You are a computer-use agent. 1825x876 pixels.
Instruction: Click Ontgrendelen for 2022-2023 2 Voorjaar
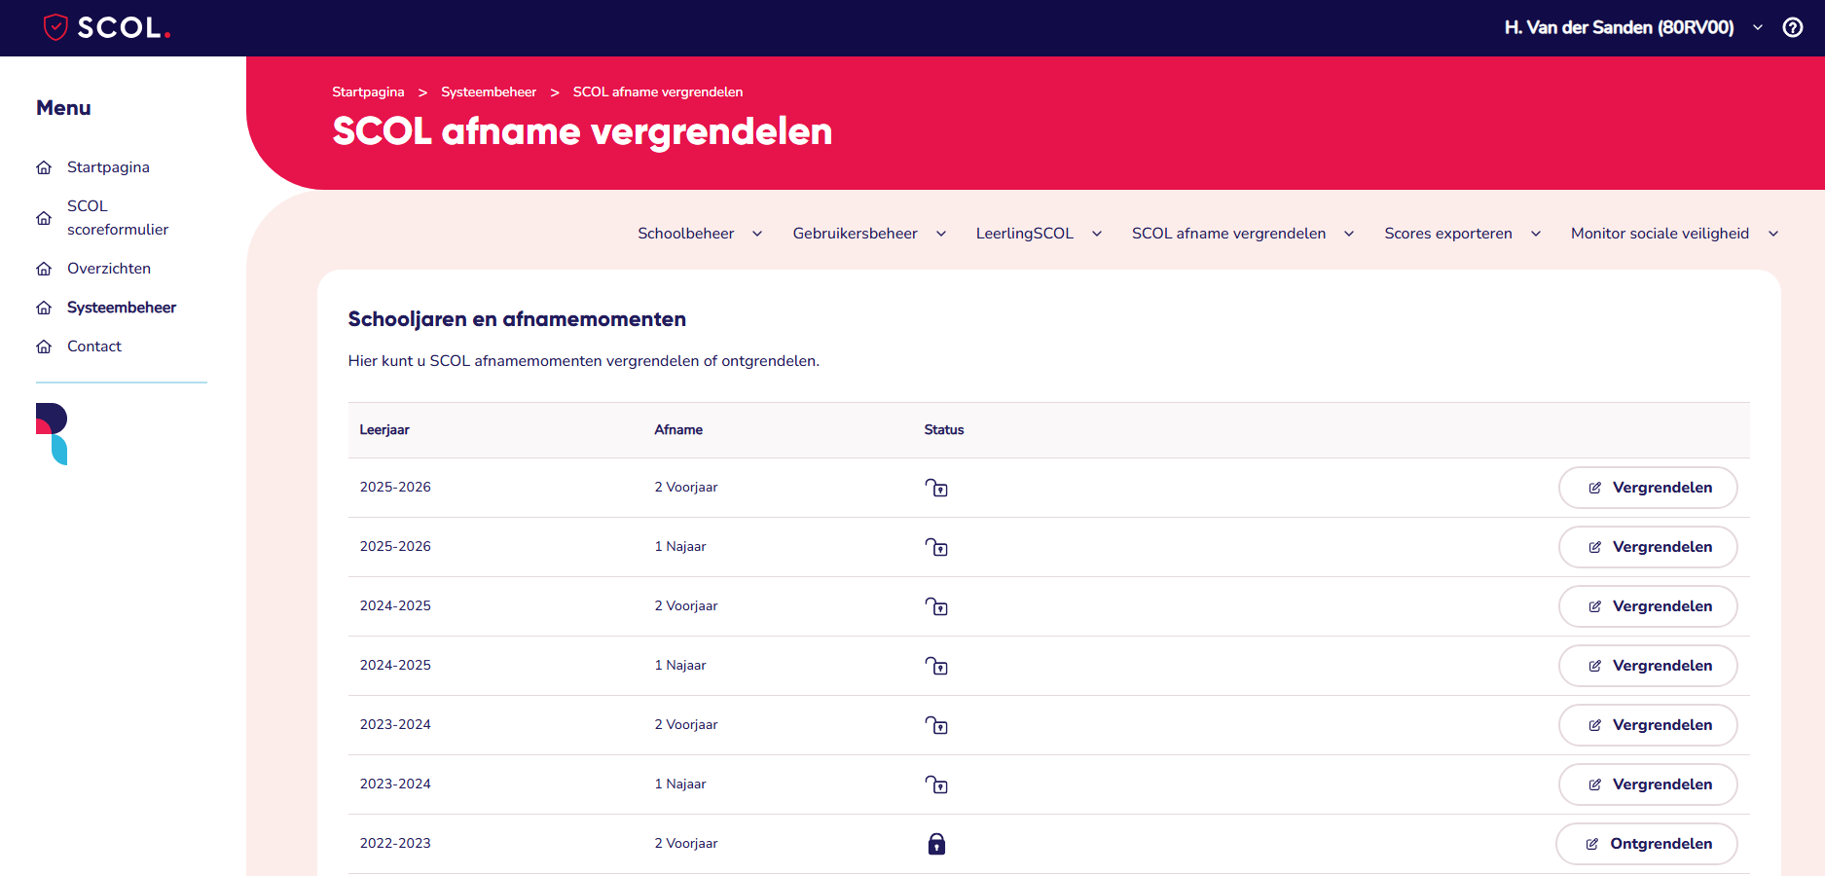[x=1647, y=844]
